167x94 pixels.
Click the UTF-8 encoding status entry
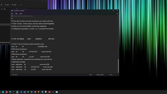click(111, 75)
